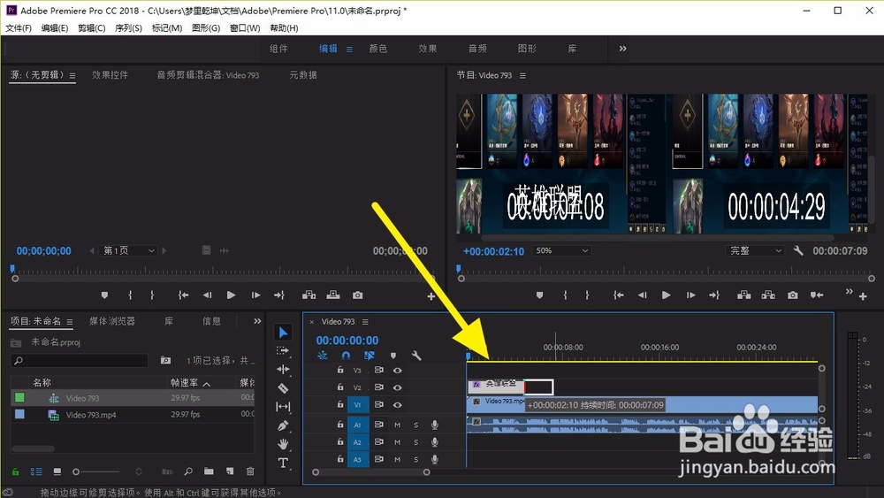Add a marker in the timeline
The image size is (884, 498).
click(x=393, y=356)
